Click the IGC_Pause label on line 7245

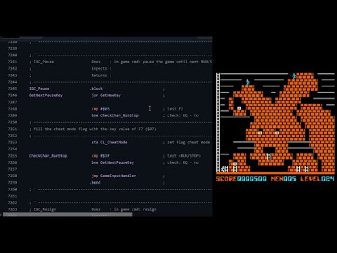pos(39,89)
